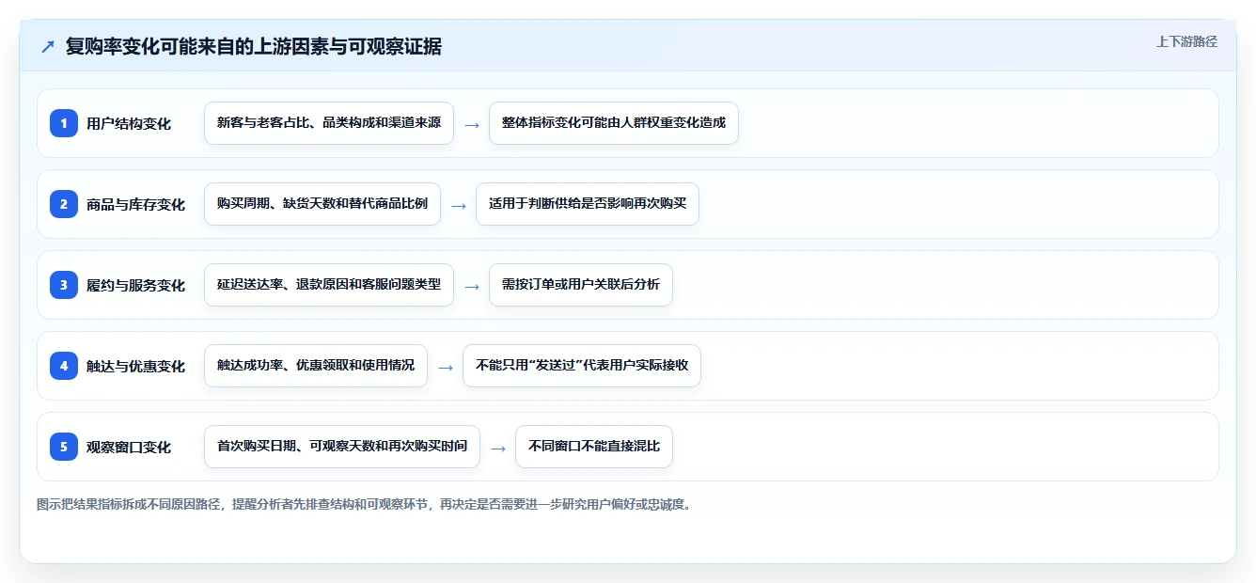
Task: Click the arrow icon beside the title
Action: click(x=47, y=46)
